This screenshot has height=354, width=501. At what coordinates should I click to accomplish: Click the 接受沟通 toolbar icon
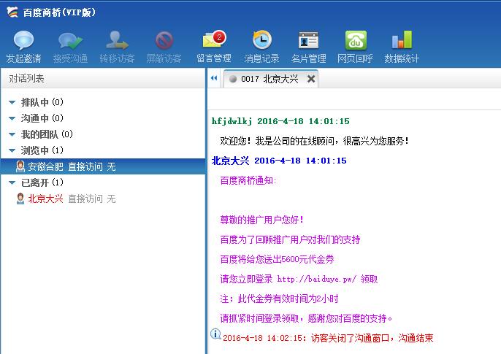coord(70,41)
